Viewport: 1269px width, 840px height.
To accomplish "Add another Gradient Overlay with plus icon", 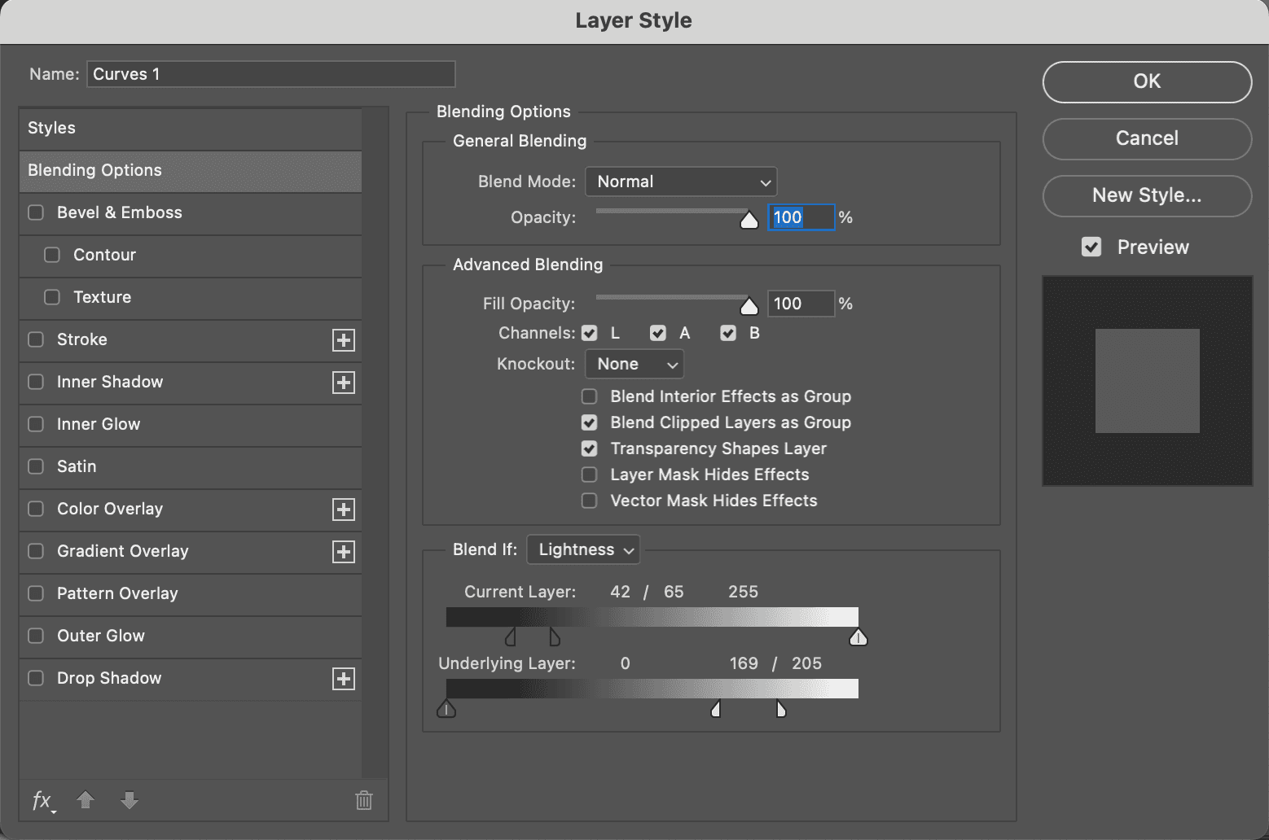I will [344, 552].
